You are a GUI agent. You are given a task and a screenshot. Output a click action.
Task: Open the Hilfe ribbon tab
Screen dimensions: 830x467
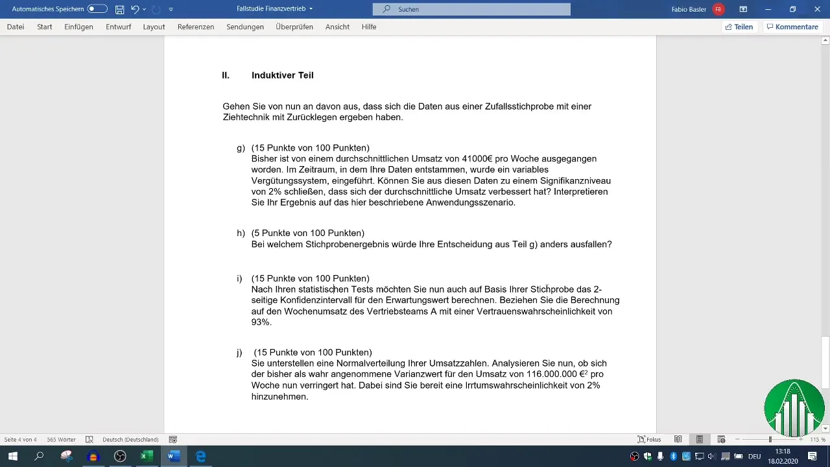pos(369,27)
